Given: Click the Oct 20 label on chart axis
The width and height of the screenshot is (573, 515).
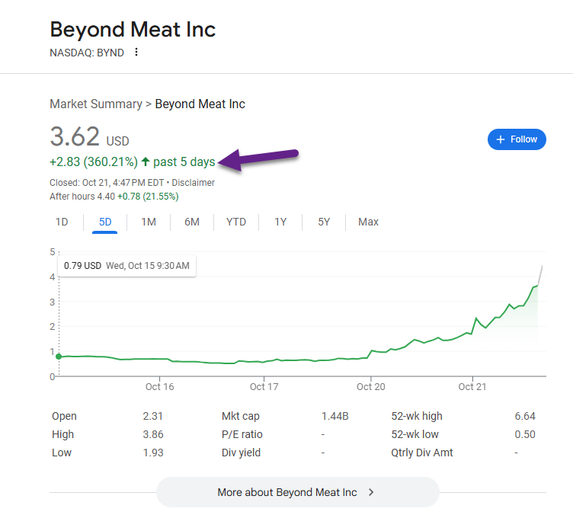Looking at the screenshot, I should coord(370,387).
